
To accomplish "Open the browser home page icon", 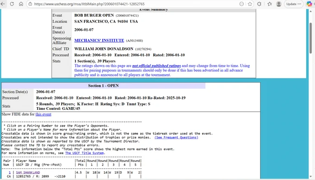I will [x=21, y=4].
